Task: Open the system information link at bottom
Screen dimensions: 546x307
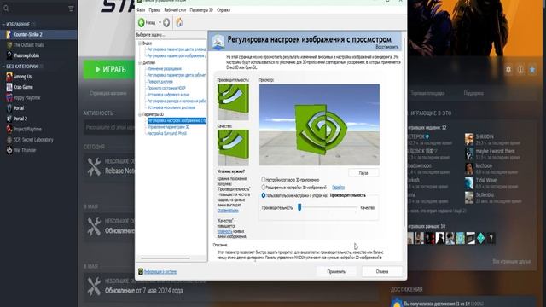Action: click(160, 271)
